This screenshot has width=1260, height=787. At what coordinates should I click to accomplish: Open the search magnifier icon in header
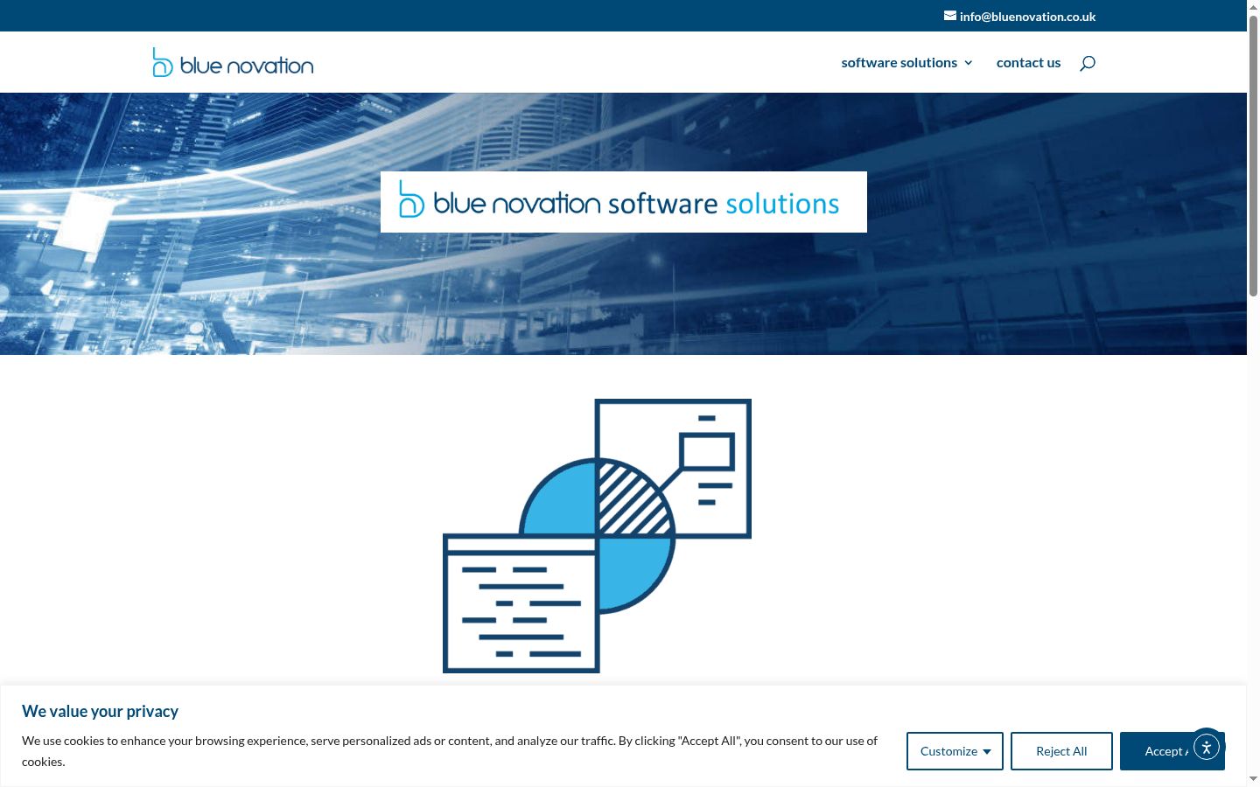click(x=1088, y=63)
